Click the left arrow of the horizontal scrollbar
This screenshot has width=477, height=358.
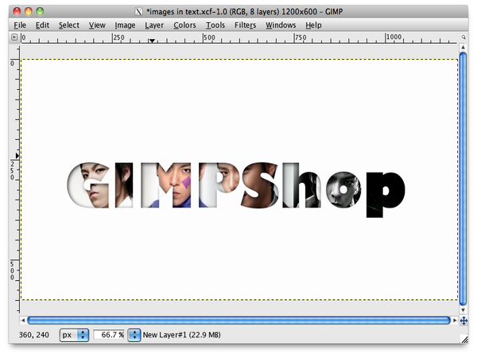click(x=21, y=320)
